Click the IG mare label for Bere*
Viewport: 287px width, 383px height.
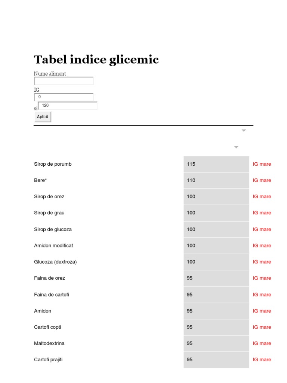pyautogui.click(x=262, y=180)
